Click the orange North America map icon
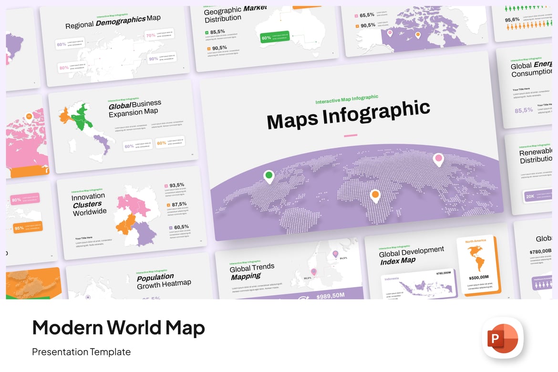This screenshot has width=558, height=372. pyautogui.click(x=476, y=258)
